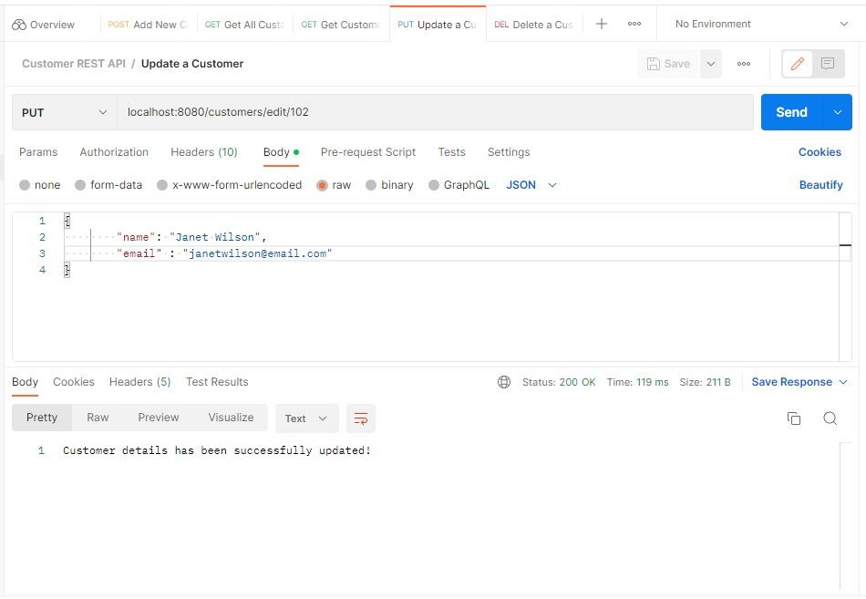Image resolution: width=866 pixels, height=599 pixels.
Task: Switch to the Headers (10) tab
Action: 203,152
